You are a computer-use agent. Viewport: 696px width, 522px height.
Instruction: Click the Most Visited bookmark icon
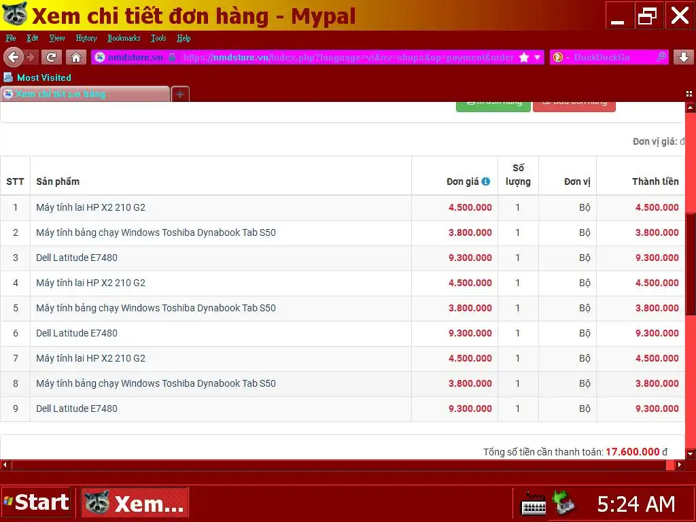pos(8,77)
